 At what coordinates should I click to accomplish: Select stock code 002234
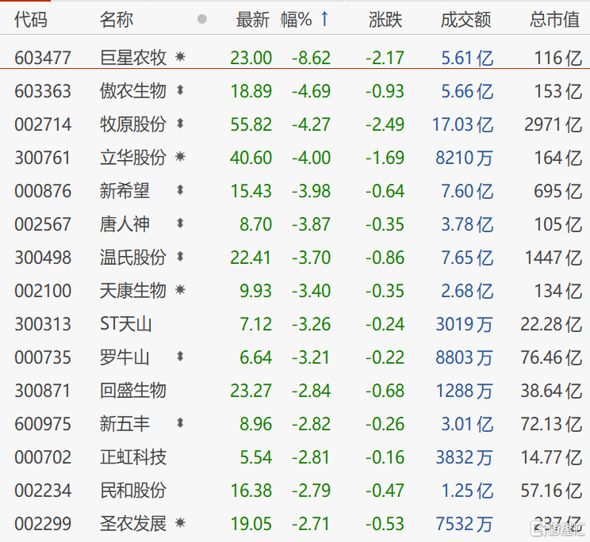(43, 490)
